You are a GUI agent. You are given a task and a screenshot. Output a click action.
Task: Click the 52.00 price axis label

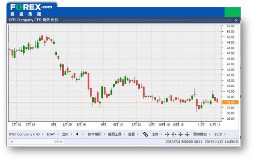[x=231, y=26]
